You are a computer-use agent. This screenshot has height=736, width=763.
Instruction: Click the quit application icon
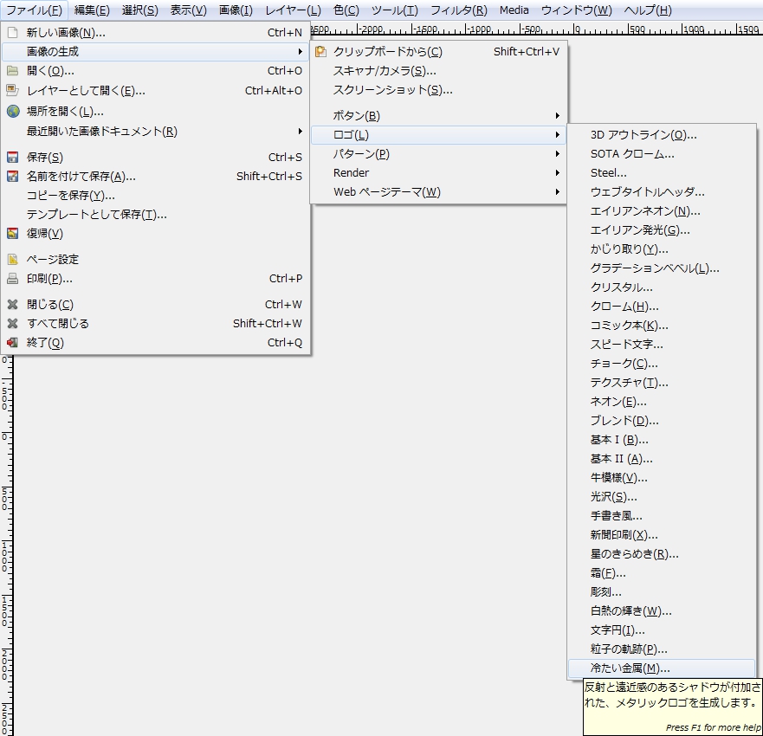(12, 343)
